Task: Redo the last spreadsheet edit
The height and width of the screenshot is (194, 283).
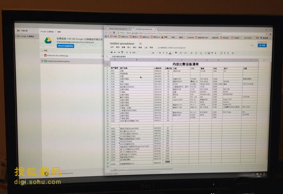Action: pos(118,52)
